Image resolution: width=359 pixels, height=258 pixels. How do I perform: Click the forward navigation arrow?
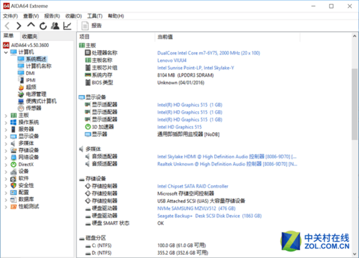[19, 25]
